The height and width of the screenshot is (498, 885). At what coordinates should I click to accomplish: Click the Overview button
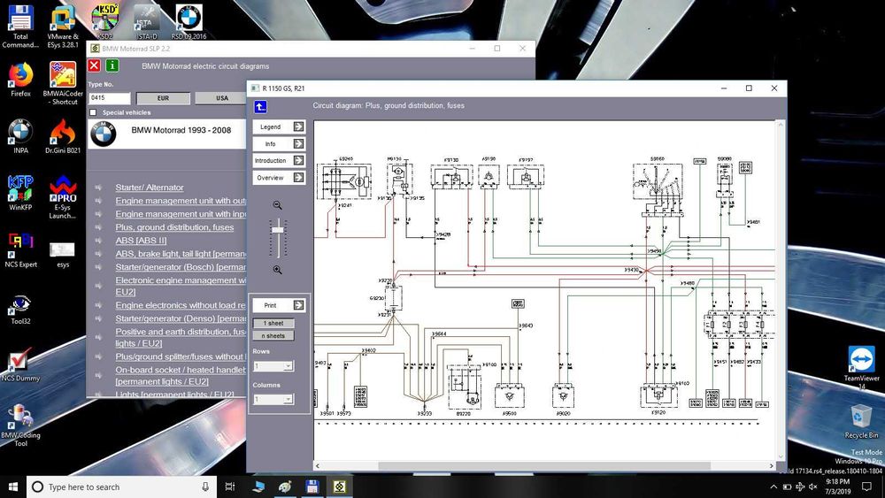(x=279, y=178)
